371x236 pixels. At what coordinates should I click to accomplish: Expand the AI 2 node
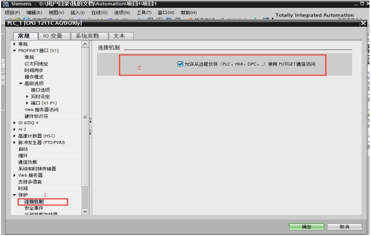coord(14,129)
